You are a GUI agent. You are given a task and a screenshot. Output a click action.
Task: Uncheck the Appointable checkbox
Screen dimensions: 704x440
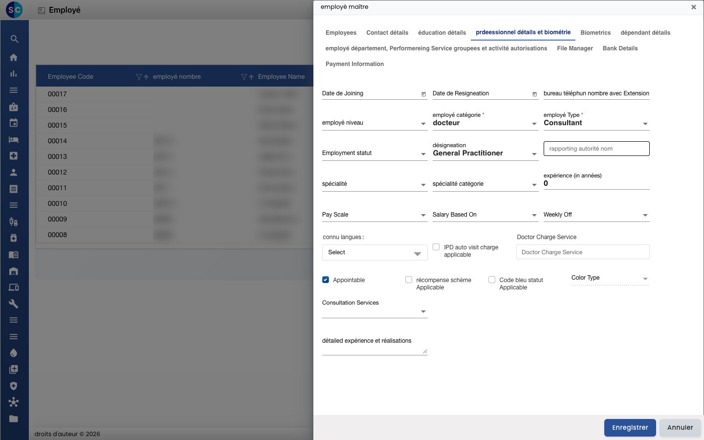point(326,280)
